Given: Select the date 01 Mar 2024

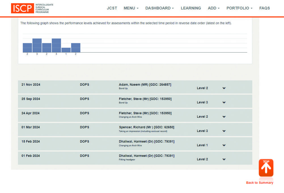Looking at the screenshot, I should [x=30, y=127].
